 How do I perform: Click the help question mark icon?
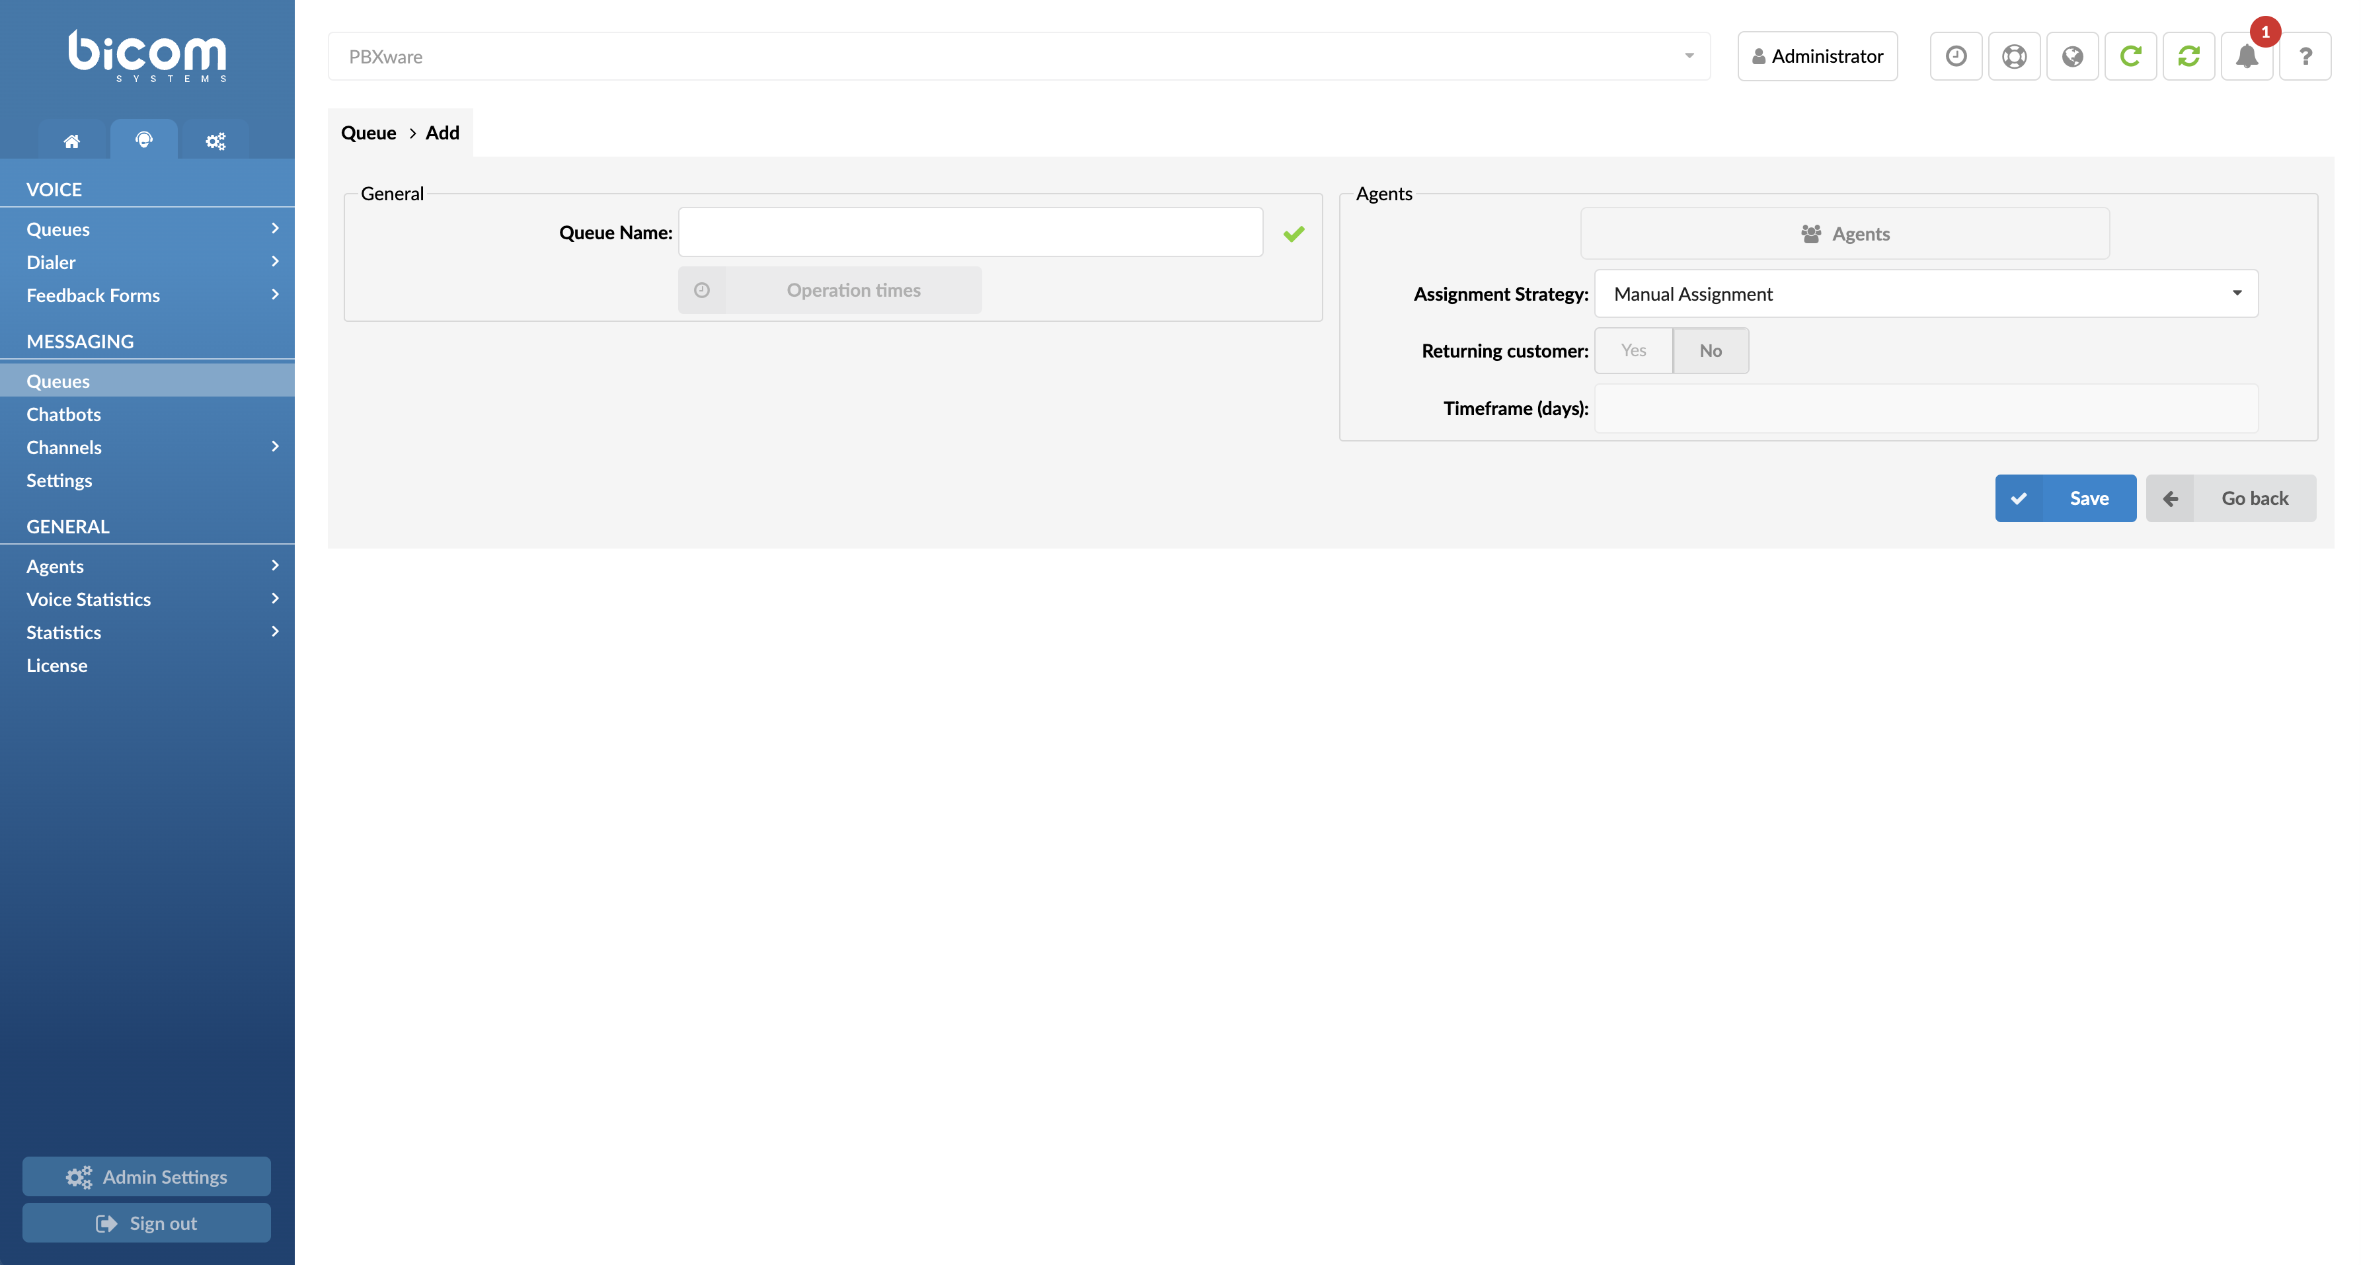2306,56
